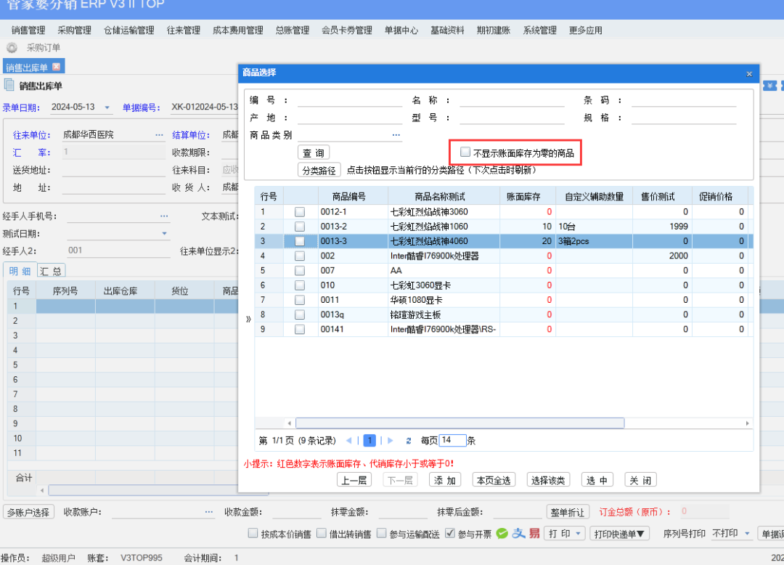The image size is (784, 565).
Task: Click the 编号 search field
Action: [350, 101]
